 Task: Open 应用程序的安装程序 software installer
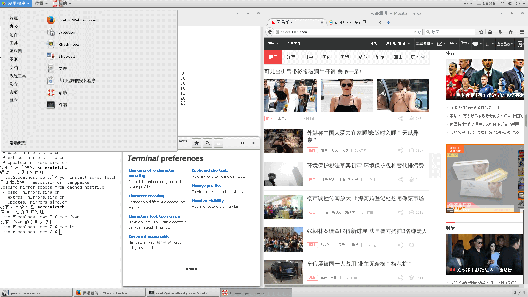tap(71, 81)
